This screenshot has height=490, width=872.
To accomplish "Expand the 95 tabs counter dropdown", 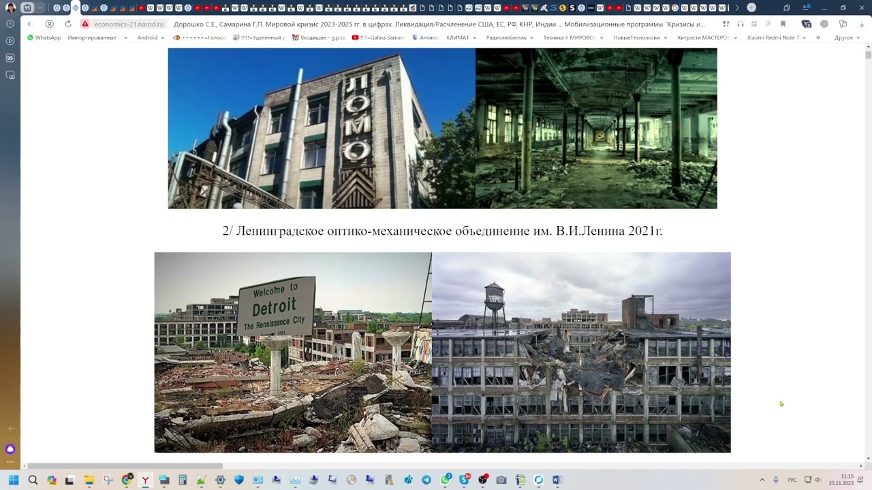I will coord(40,7).
